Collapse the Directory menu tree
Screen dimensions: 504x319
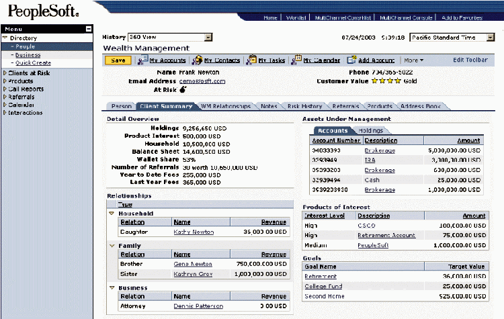click(x=5, y=38)
